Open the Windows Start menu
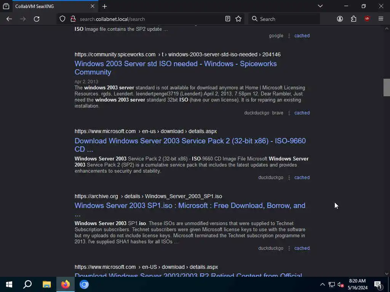Viewport: 390px width, 292px height. (x=9, y=284)
